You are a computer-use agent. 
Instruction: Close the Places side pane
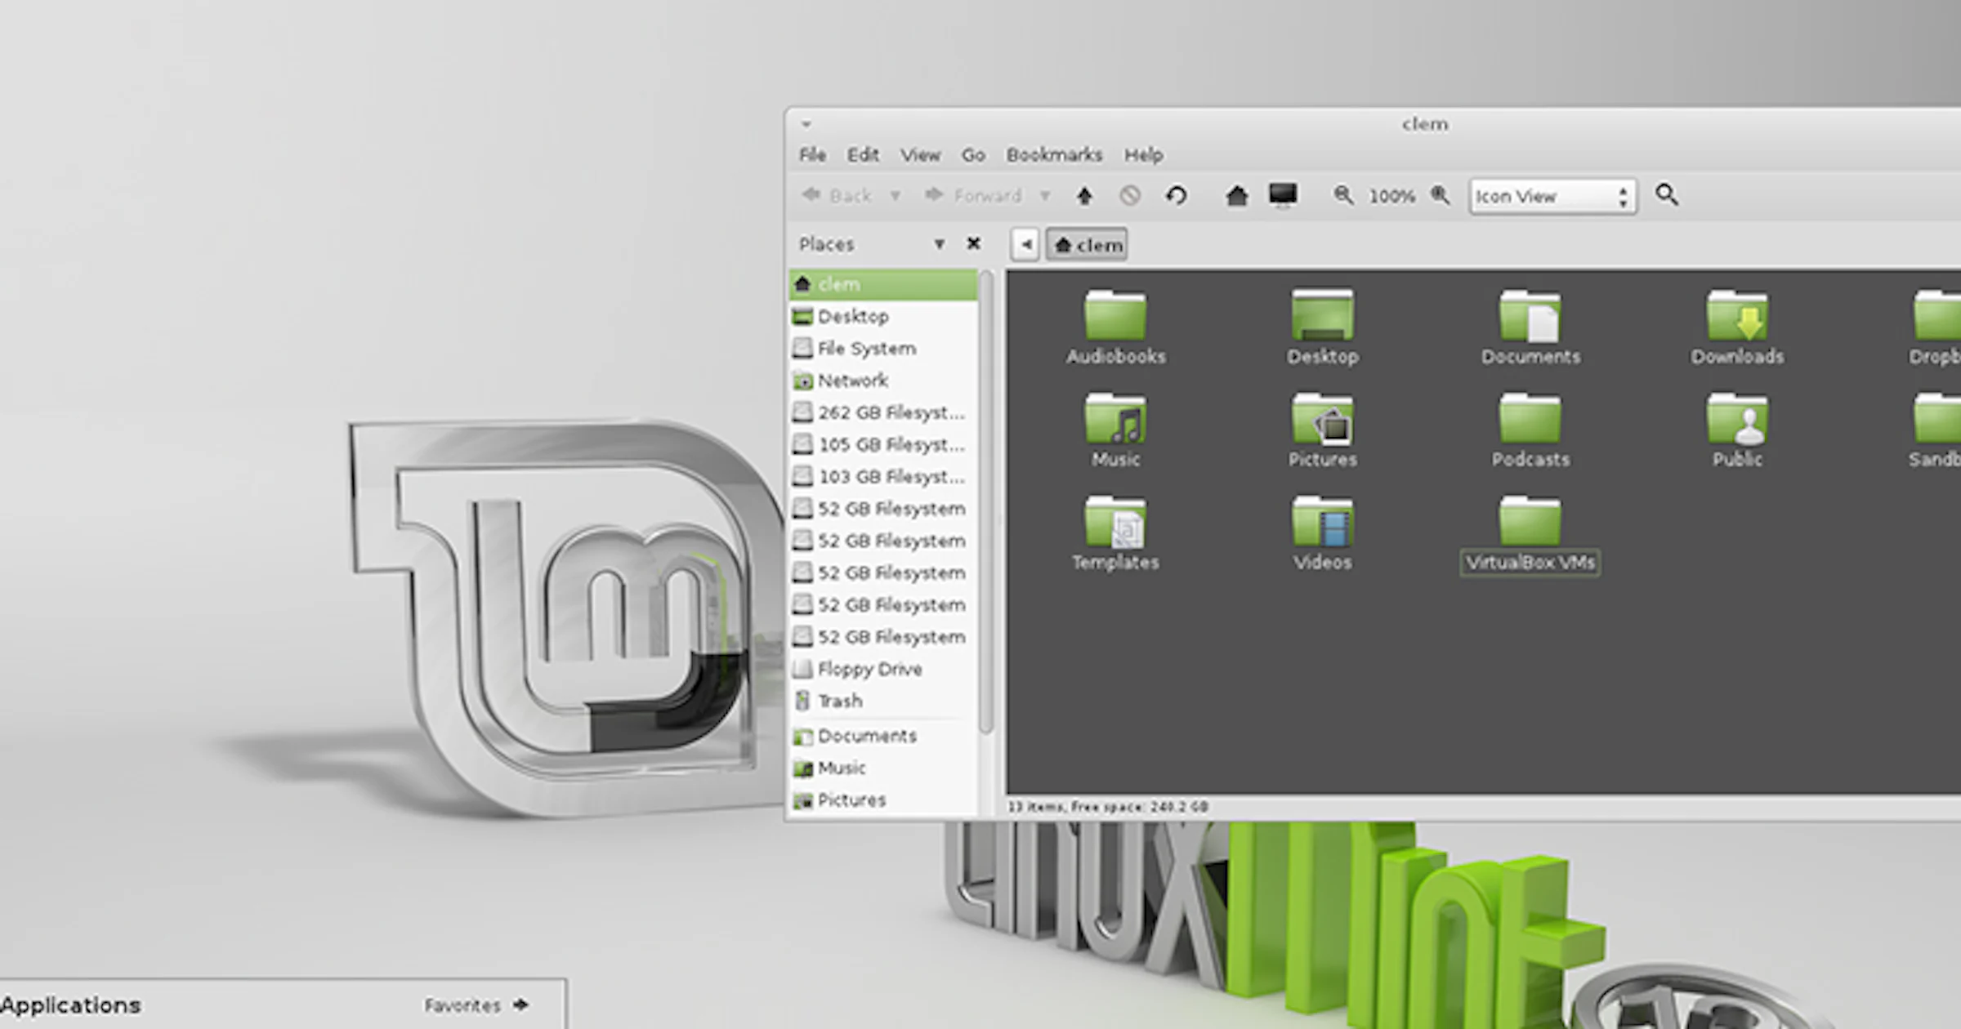tap(973, 243)
